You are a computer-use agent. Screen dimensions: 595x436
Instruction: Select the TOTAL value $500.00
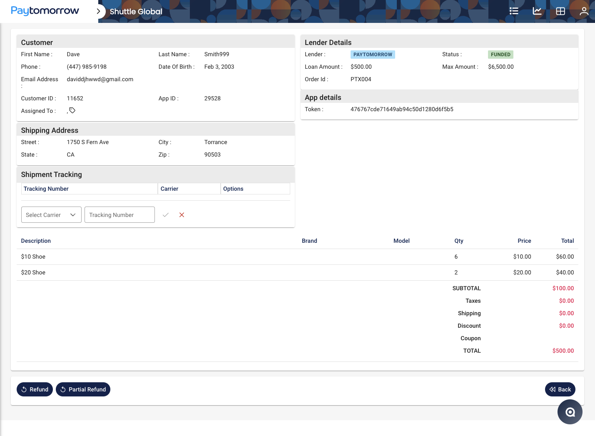pos(563,351)
